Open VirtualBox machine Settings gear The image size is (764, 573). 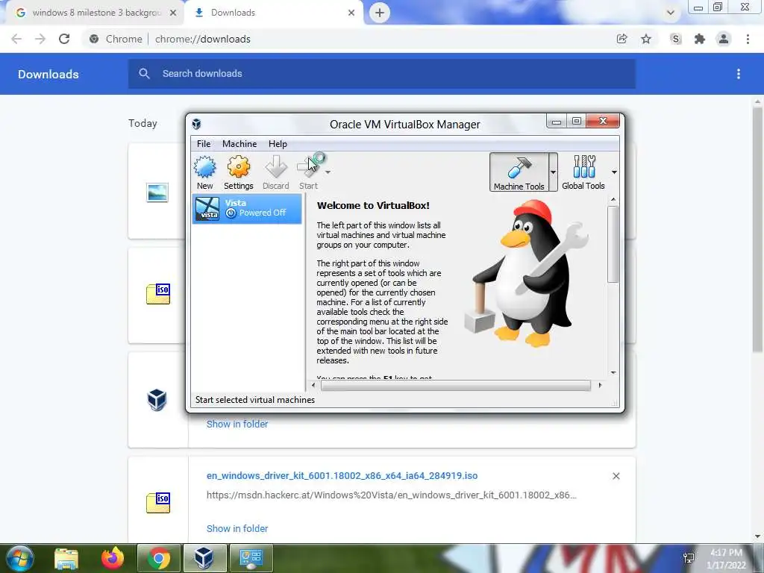(238, 172)
